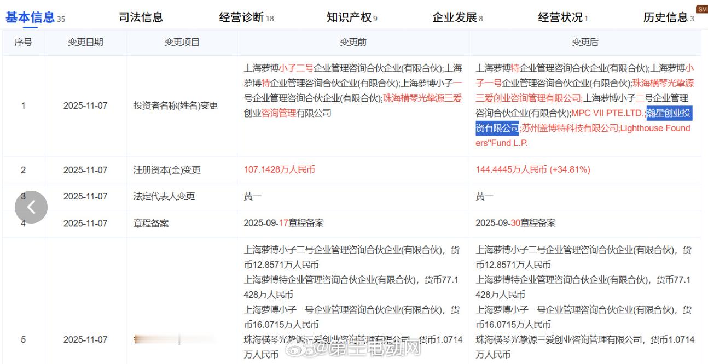Switch to the 经营状况 tab
Viewport: 708px width, 364px height.
pos(559,17)
